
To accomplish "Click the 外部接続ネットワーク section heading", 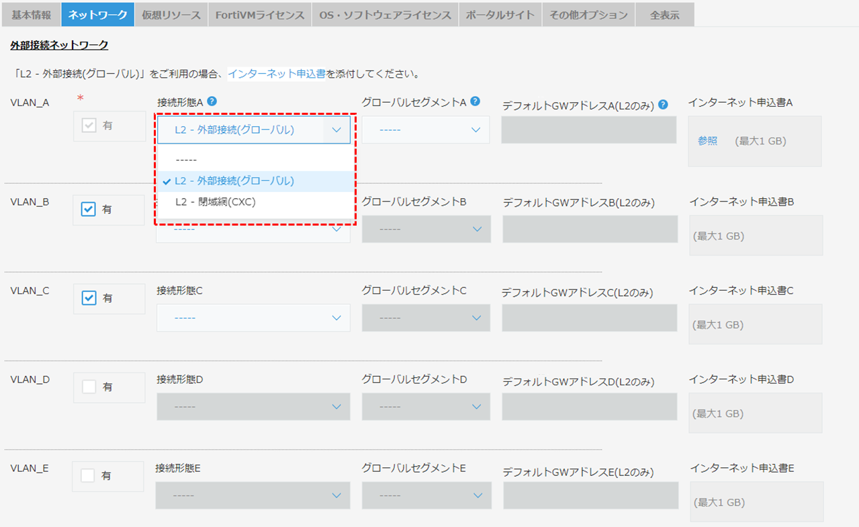I will click(60, 45).
